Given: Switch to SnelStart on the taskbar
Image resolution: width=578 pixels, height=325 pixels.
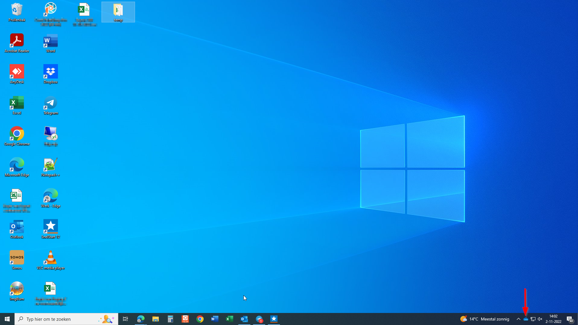Looking at the screenshot, I should (274, 319).
